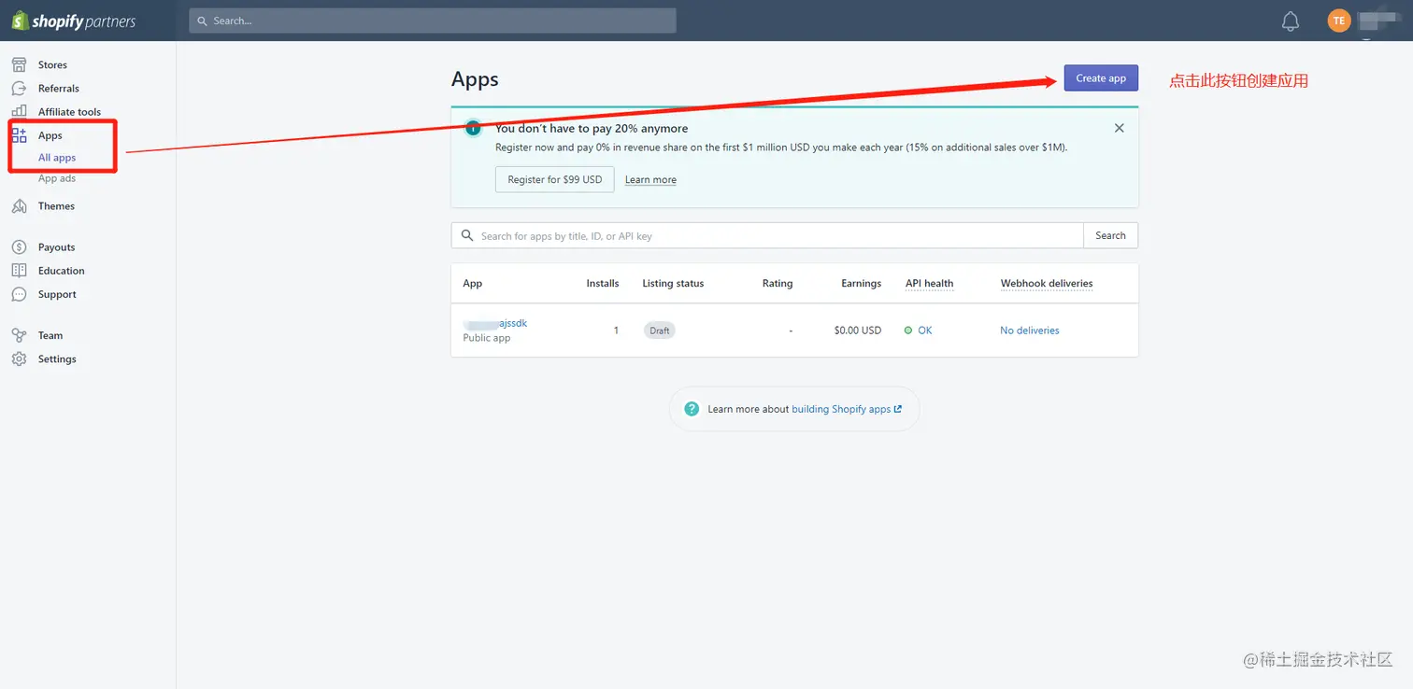Click the API health column header
The width and height of the screenshot is (1413, 689).
[930, 283]
